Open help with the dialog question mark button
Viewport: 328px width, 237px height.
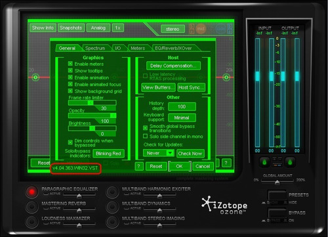pyautogui.click(x=139, y=166)
